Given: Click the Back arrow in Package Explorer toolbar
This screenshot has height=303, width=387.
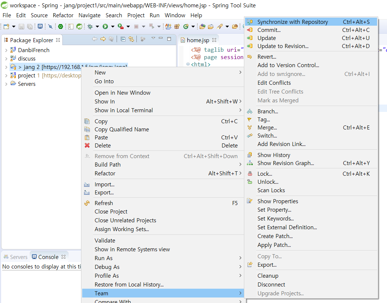Looking at the screenshot, I should 95,39.
